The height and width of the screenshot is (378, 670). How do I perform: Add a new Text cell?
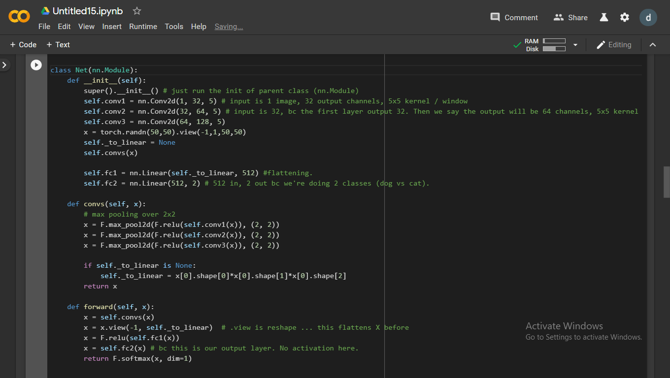pos(58,45)
